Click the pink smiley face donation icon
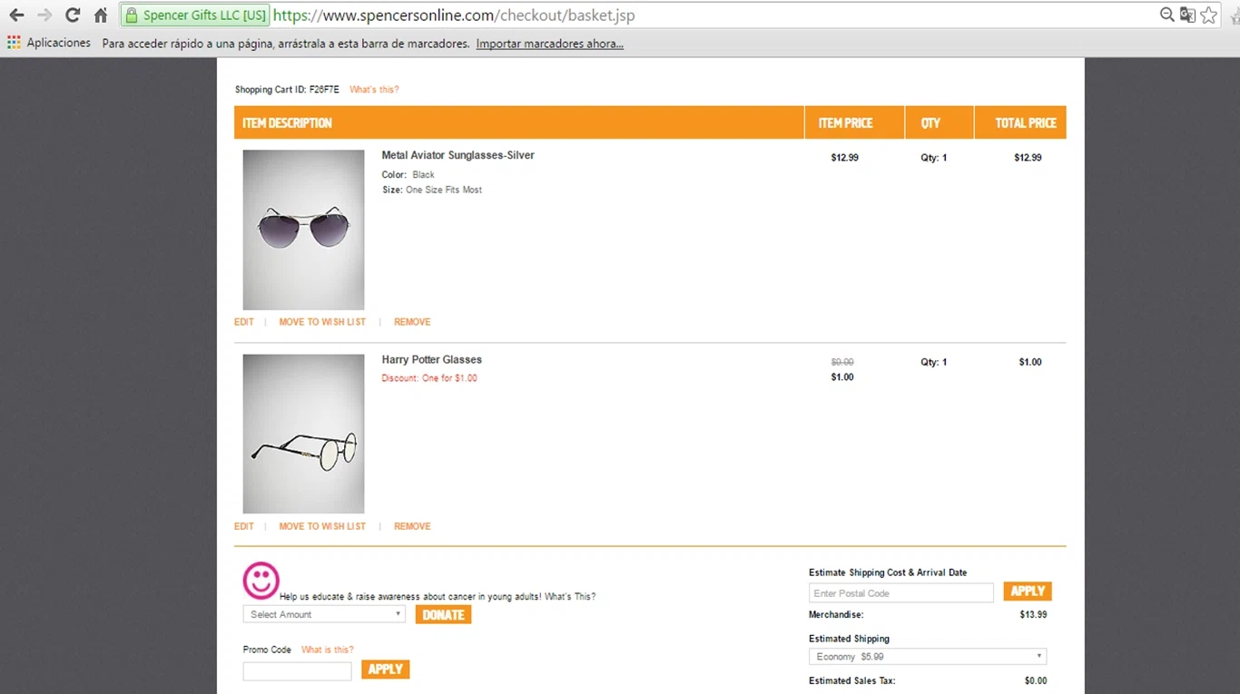 261,581
